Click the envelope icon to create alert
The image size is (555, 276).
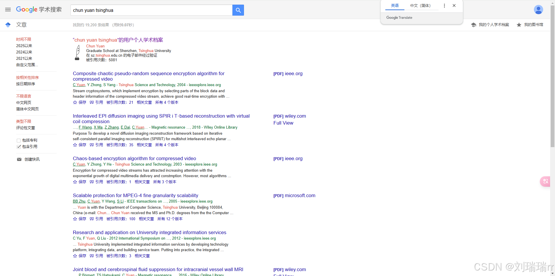(x=19, y=159)
